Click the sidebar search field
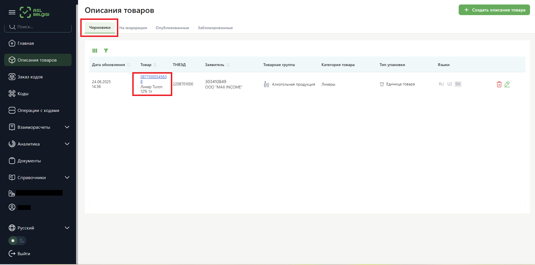 coord(39,27)
